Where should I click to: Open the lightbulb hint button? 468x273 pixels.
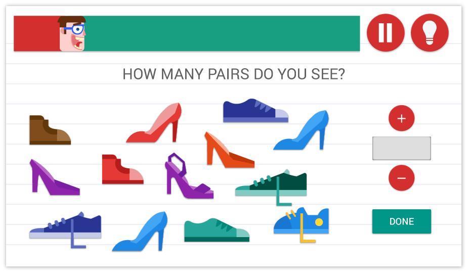430,33
